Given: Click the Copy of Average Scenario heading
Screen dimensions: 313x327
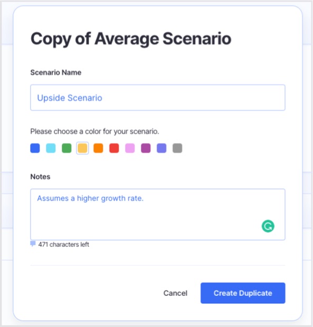Looking at the screenshot, I should pyautogui.click(x=131, y=39).
